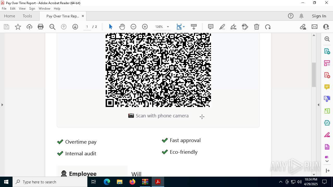The image size is (333, 187).
Task: Open the find text magnifier tool
Action: point(52,27)
